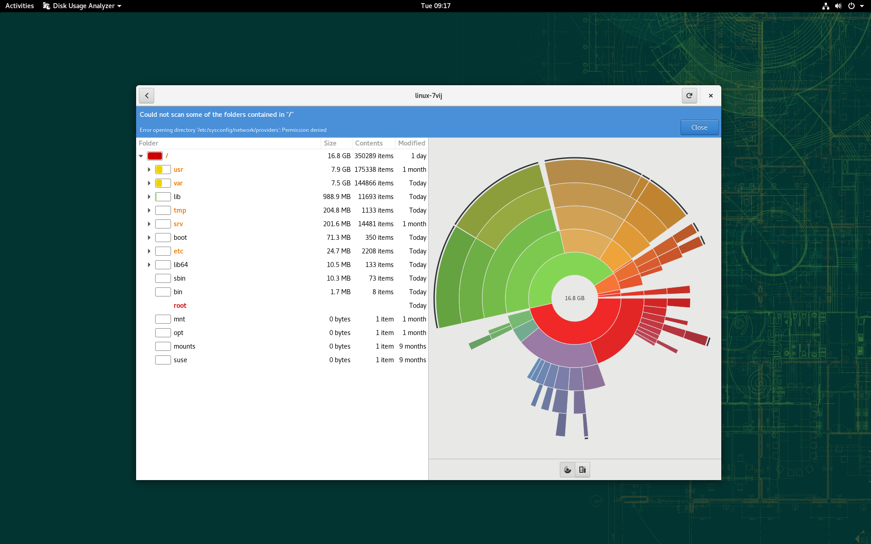
Task: Click the Disk Usage Analyzer app icon
Action: coord(46,6)
